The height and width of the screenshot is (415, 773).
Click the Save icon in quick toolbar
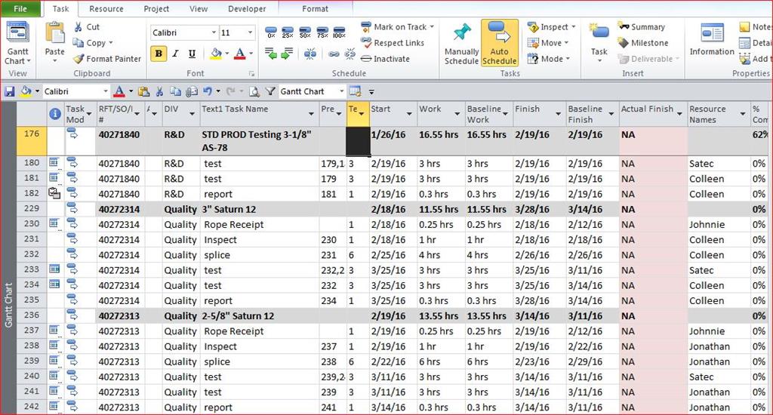point(9,91)
